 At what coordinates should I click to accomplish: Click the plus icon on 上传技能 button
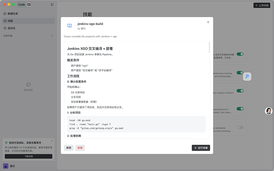click(257, 6)
